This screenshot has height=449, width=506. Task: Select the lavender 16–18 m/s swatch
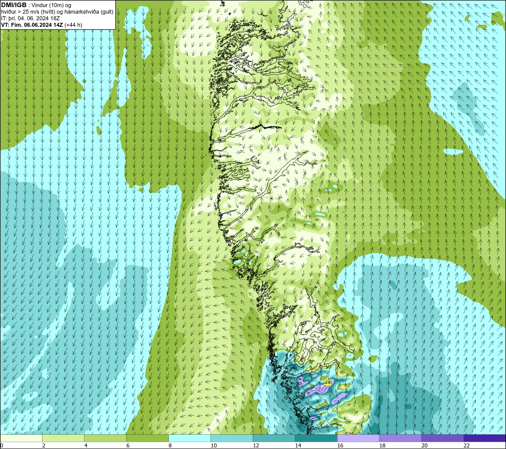coord(358,438)
